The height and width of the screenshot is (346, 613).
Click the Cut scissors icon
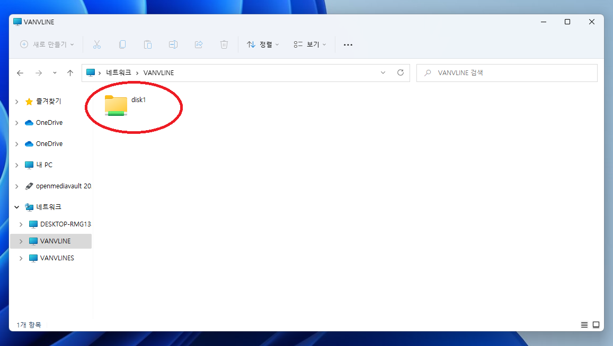pos(97,44)
